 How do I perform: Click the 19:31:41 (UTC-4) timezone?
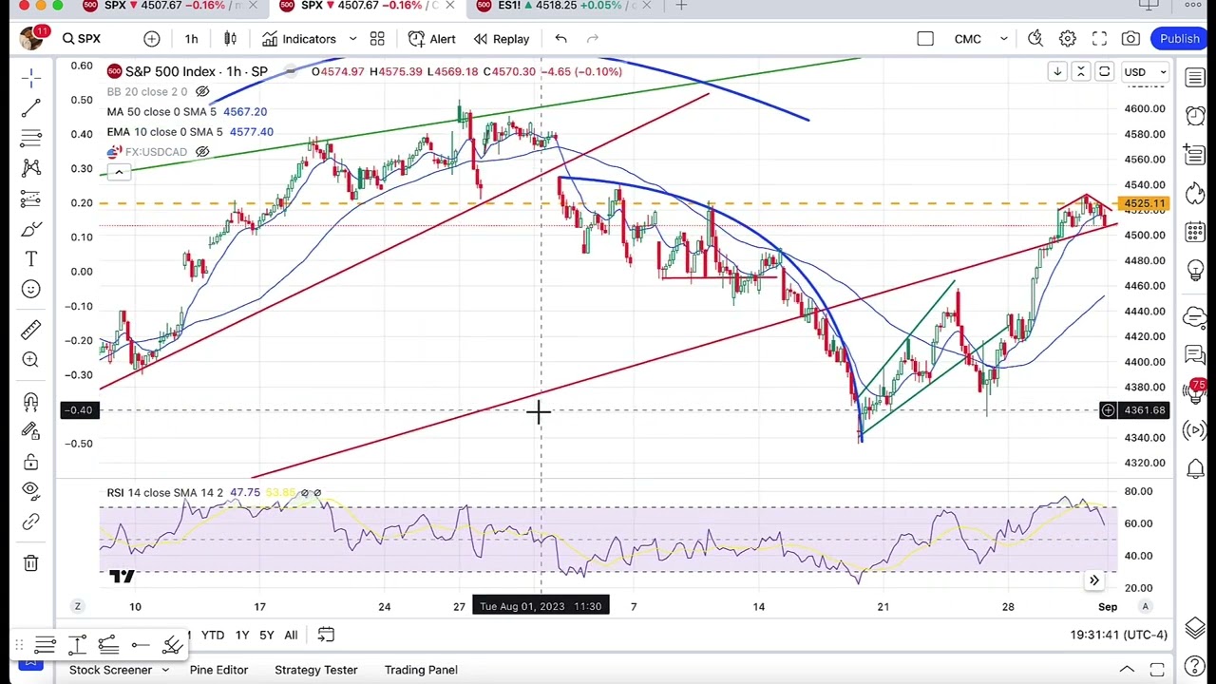tap(1119, 635)
